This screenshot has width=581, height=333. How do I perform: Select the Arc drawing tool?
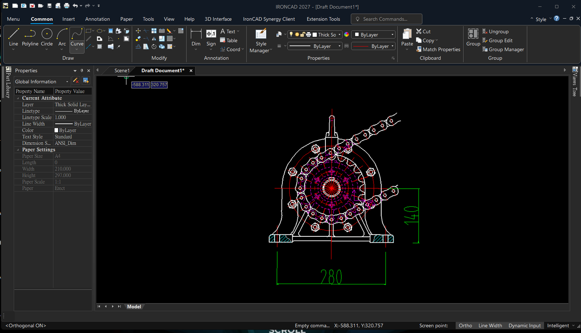coord(62,37)
